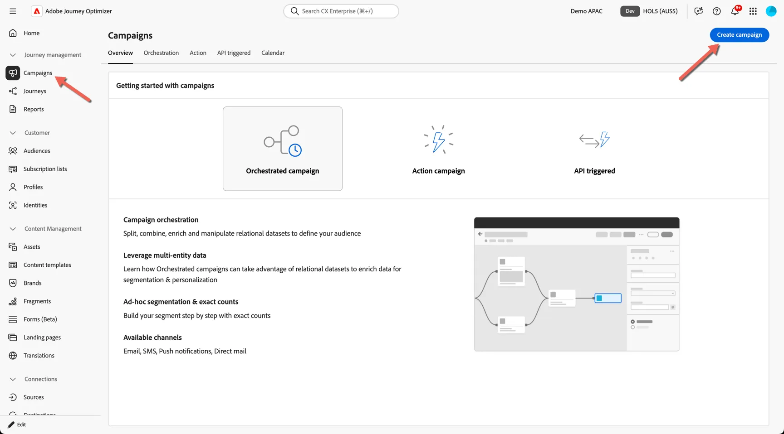
Task: Switch to the Calendar tab
Action: [x=273, y=53]
